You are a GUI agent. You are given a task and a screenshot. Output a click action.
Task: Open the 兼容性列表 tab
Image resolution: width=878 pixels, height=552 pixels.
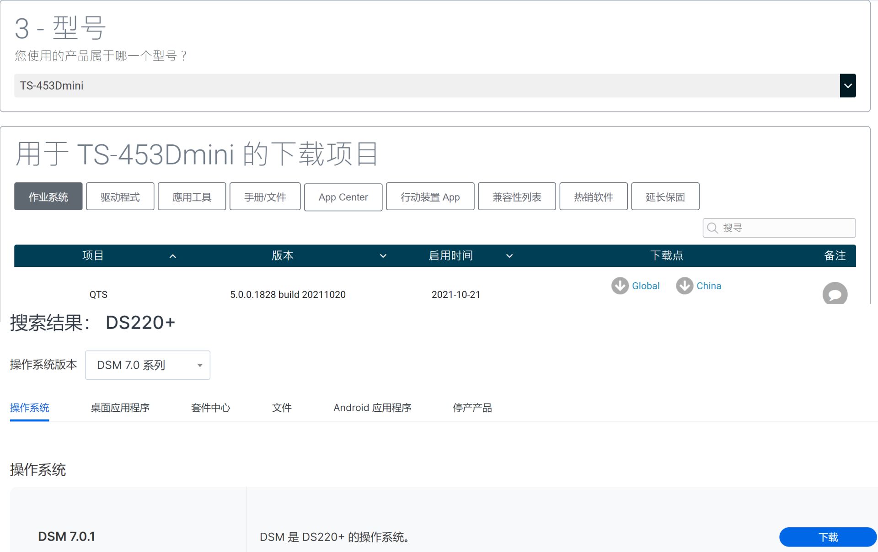[517, 196]
